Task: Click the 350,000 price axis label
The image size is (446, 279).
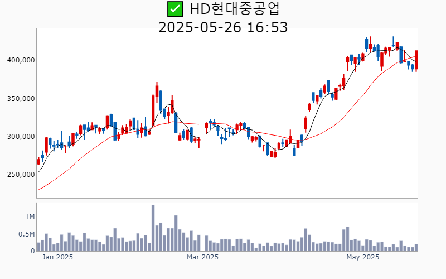Action: tap(21, 99)
